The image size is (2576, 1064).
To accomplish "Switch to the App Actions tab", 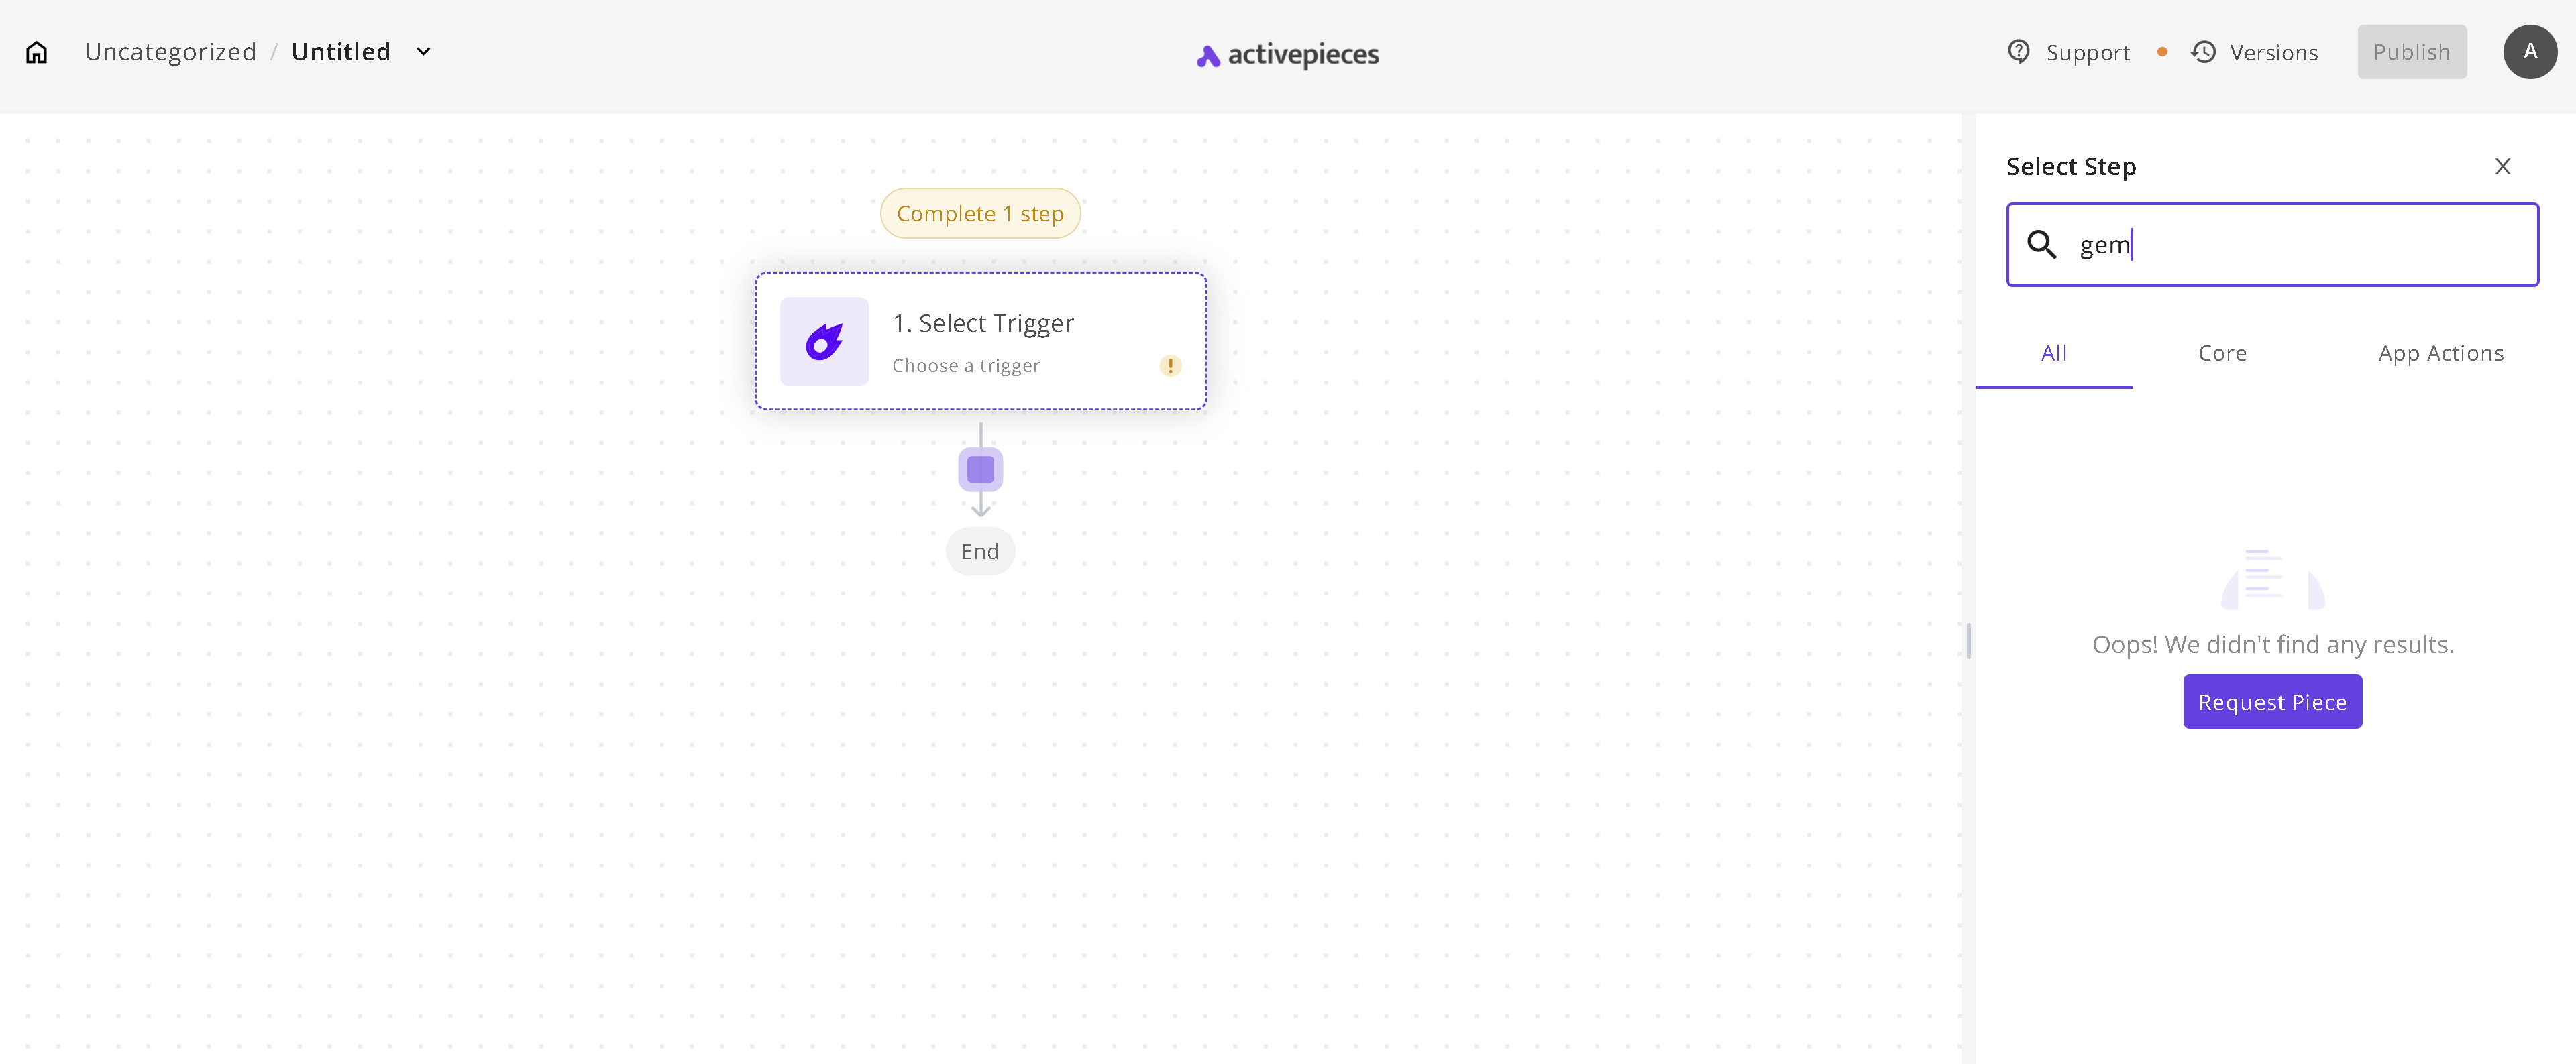I will [2440, 354].
